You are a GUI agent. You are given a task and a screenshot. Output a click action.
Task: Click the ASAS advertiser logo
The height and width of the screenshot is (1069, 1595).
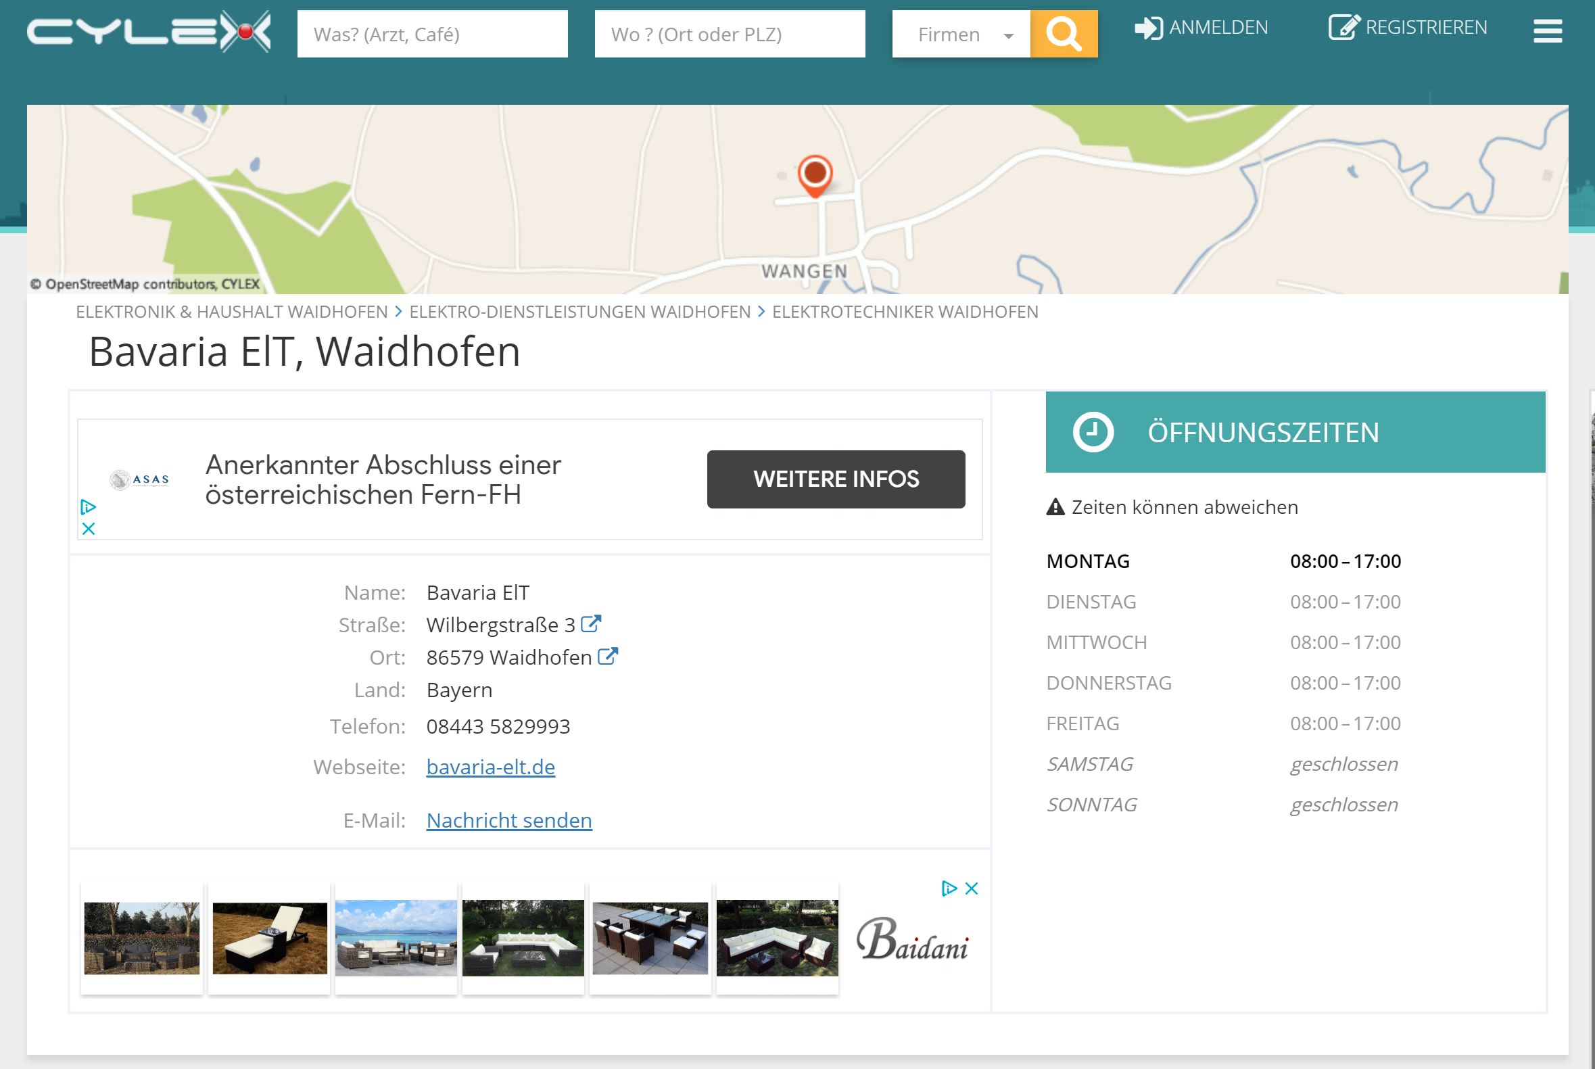139,479
